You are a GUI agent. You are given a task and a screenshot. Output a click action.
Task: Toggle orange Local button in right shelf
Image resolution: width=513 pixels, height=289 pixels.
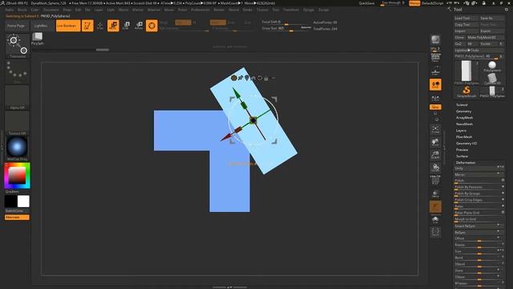click(x=435, y=84)
